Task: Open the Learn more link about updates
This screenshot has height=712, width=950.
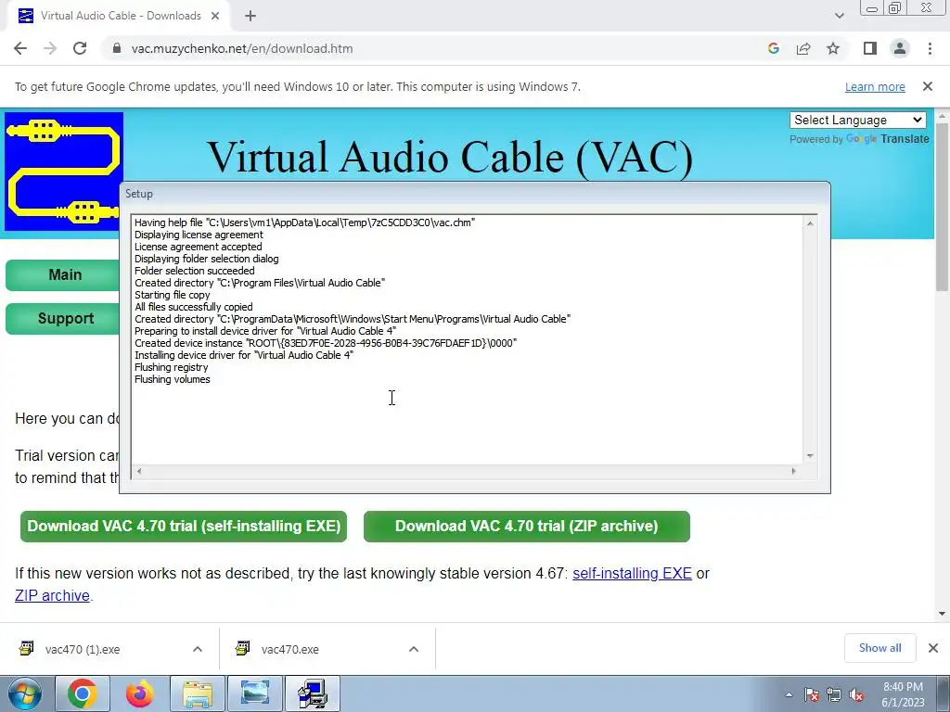Action: click(x=875, y=86)
